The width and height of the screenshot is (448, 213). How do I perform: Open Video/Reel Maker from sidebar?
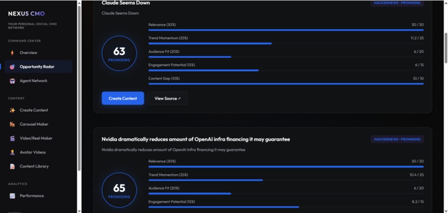(x=38, y=138)
